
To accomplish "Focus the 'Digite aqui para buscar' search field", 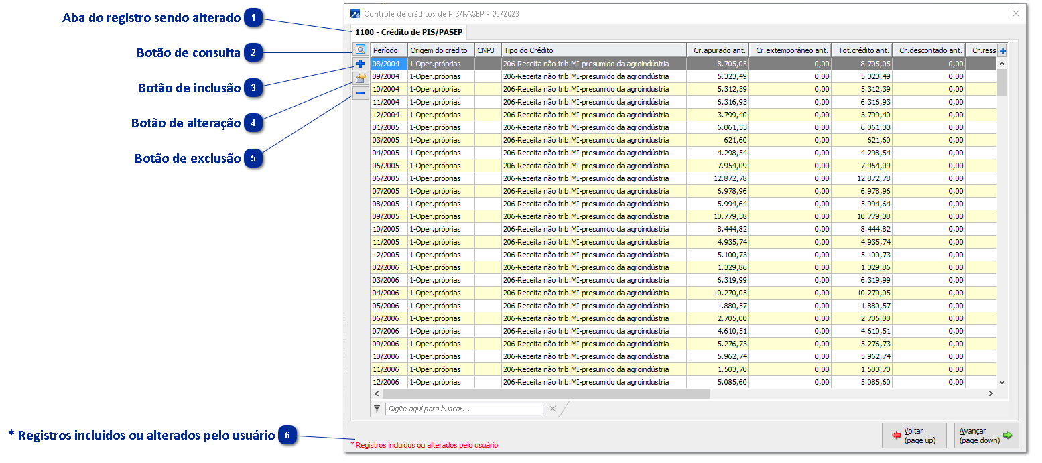I will [464, 409].
